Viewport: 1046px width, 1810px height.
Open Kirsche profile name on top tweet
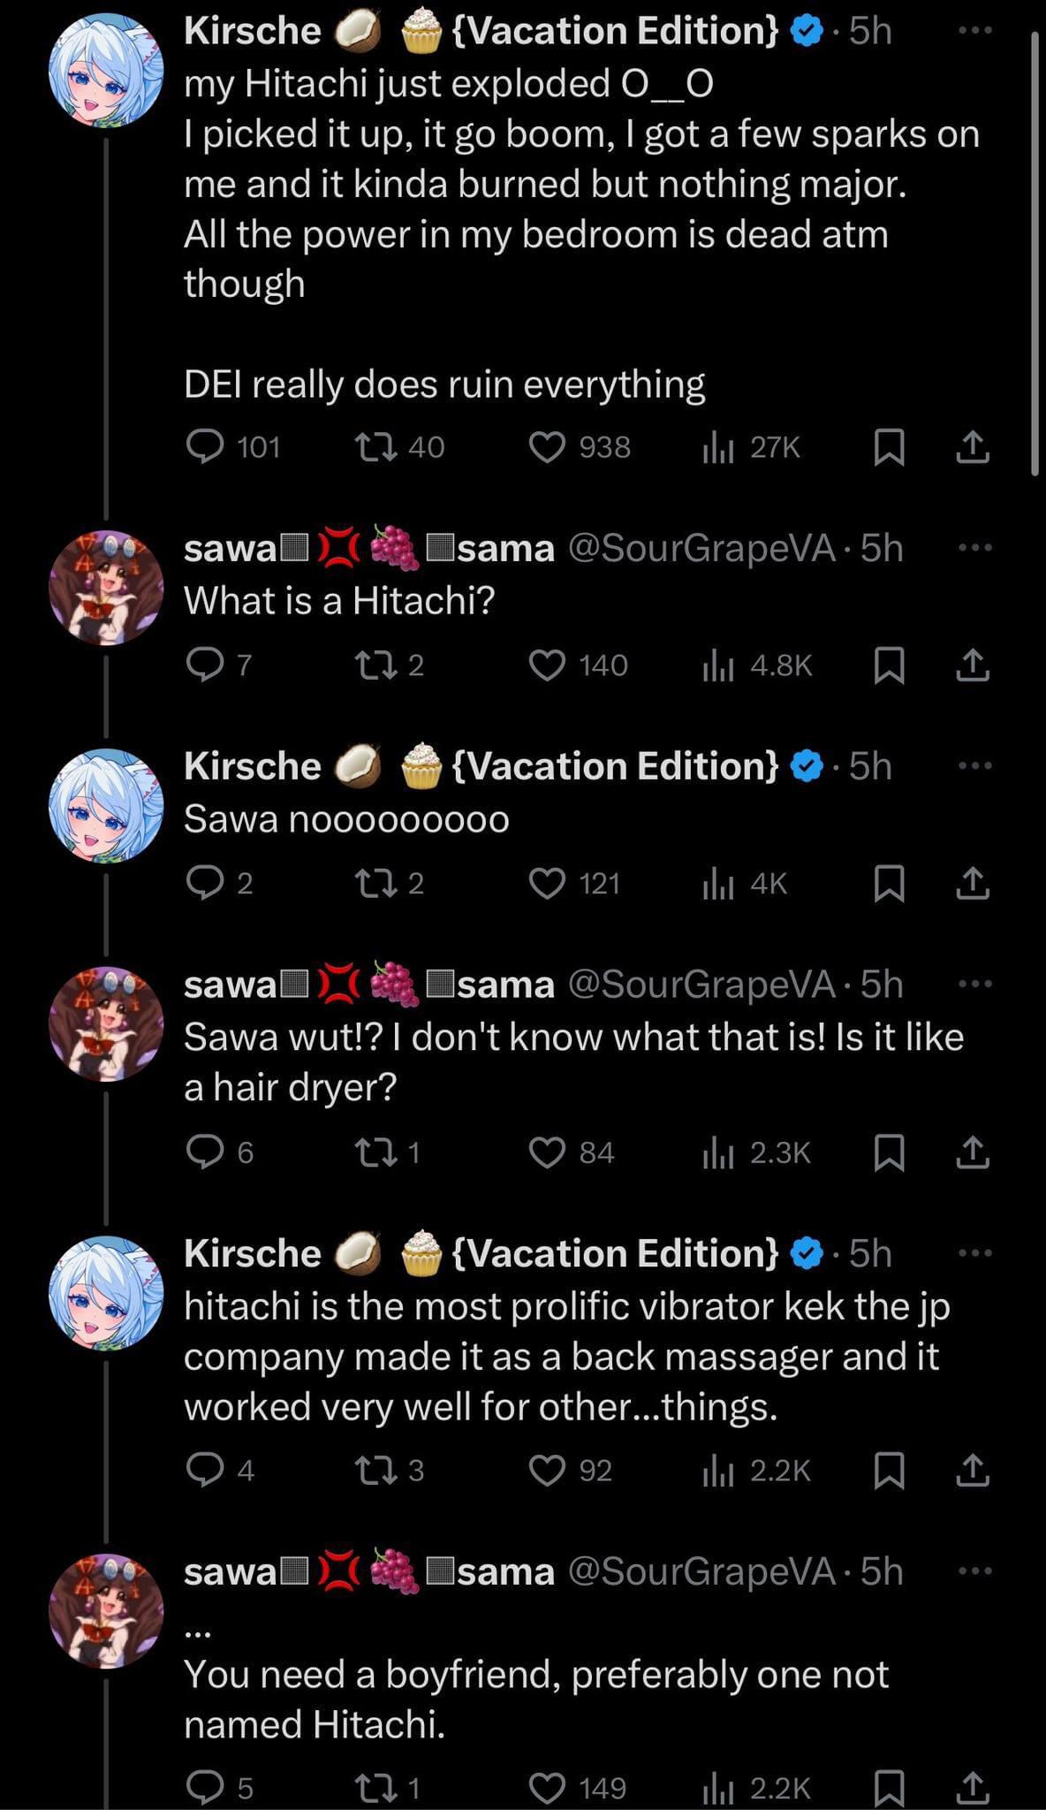point(253,31)
